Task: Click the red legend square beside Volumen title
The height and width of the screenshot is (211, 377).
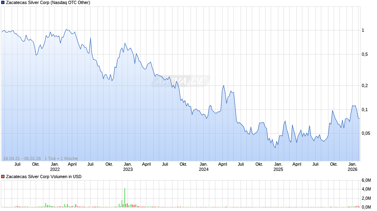Action: pyautogui.click(x=3, y=177)
